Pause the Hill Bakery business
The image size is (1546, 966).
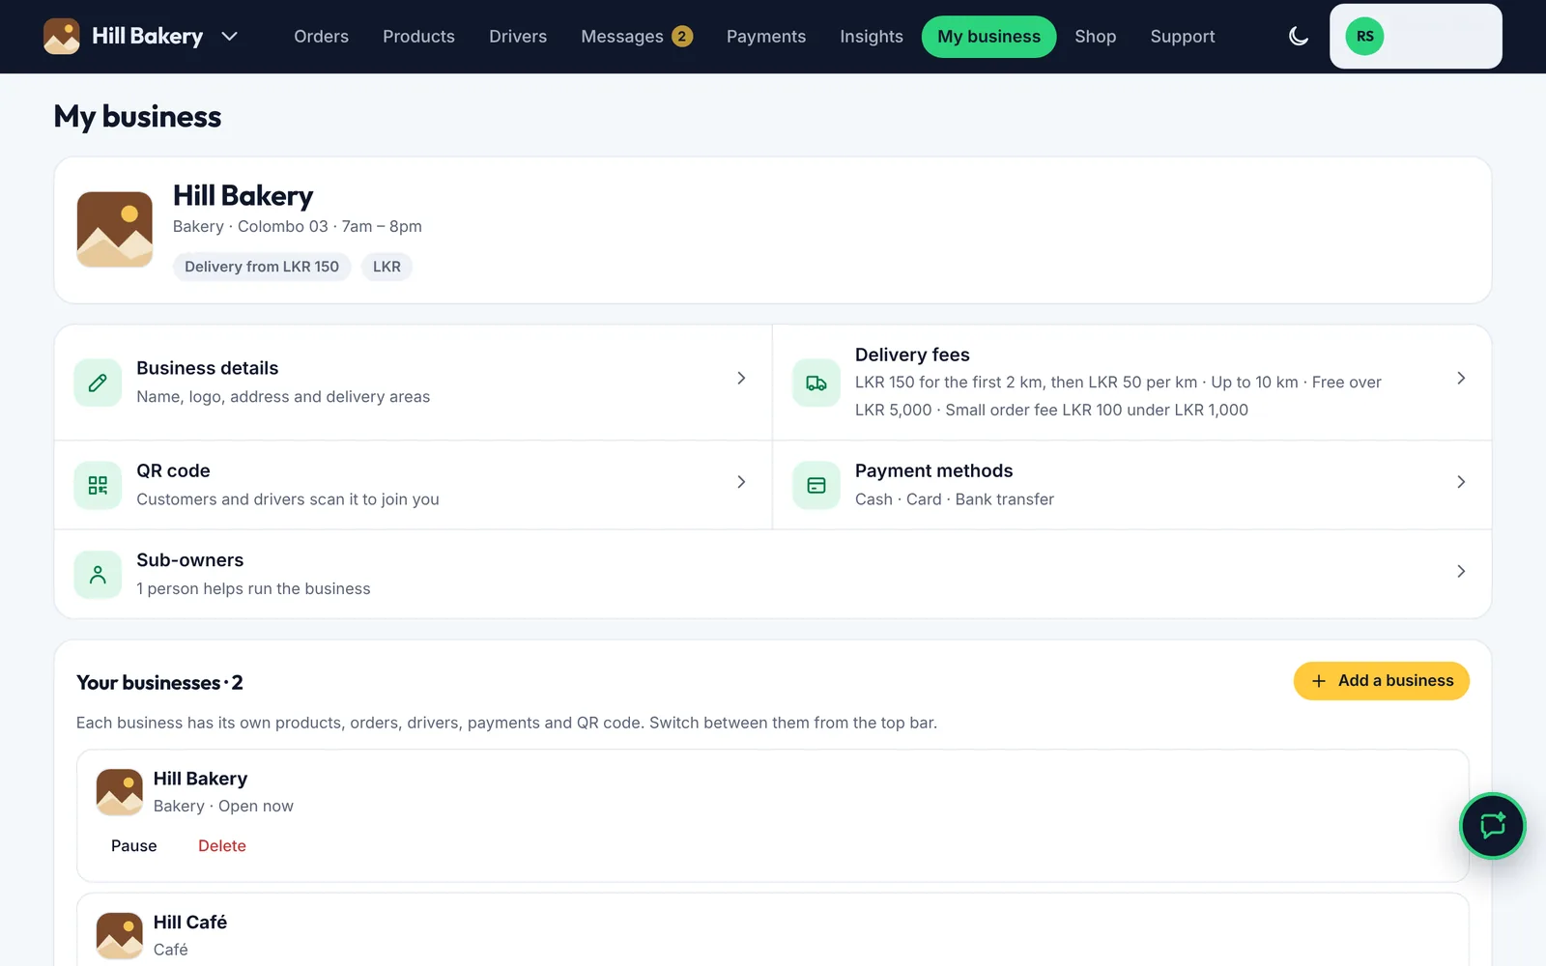(x=133, y=846)
